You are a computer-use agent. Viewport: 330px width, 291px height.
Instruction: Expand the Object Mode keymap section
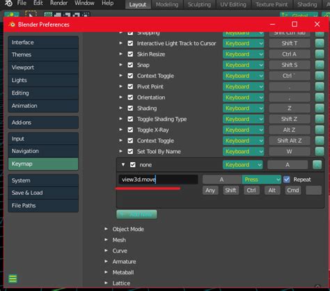106,229
